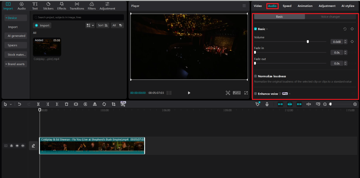
Task: Enter fullscreen player view
Action: pyautogui.click(x=246, y=93)
